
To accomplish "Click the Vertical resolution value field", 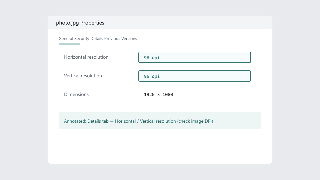I will click(x=195, y=76).
